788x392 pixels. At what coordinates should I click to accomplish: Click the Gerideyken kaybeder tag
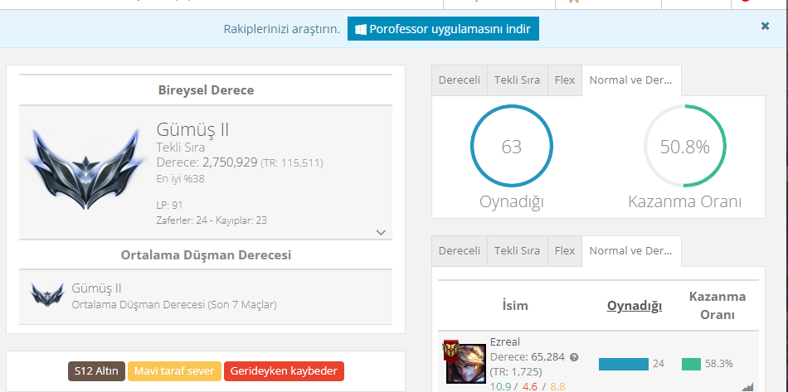point(284,371)
